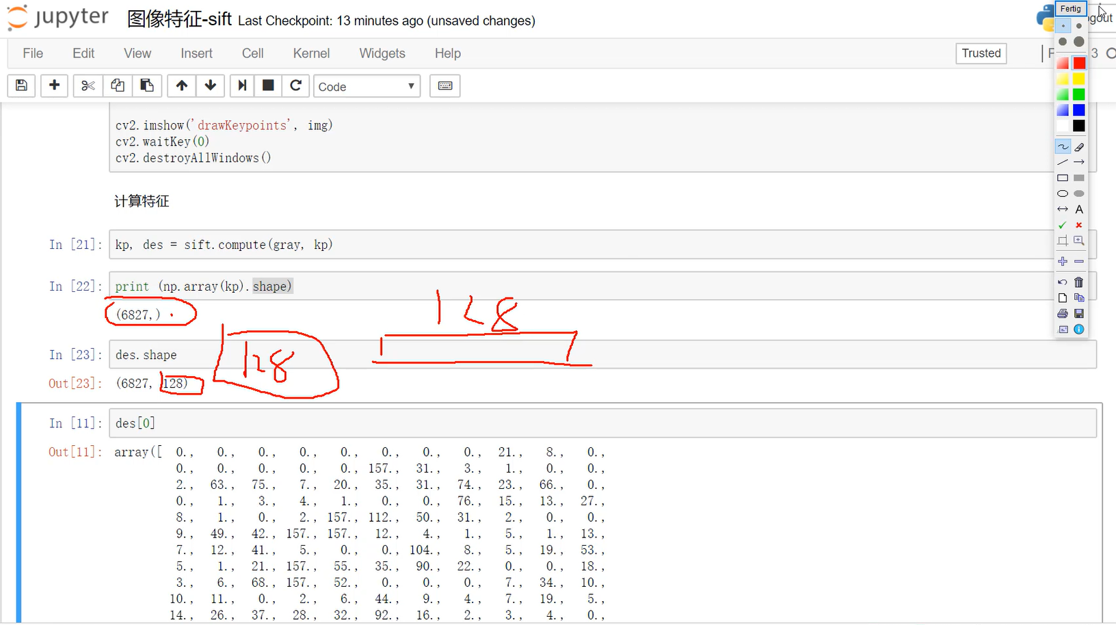Open annotation tool settings icon
The image size is (1116, 625).
1063,329
